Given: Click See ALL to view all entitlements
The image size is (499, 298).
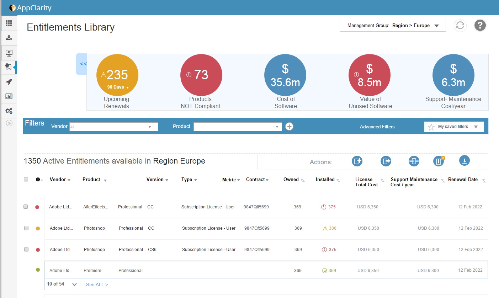Looking at the screenshot, I should (x=96, y=284).
